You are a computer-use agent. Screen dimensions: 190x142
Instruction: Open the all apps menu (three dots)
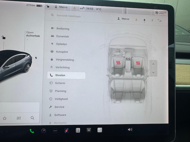pos(55,131)
